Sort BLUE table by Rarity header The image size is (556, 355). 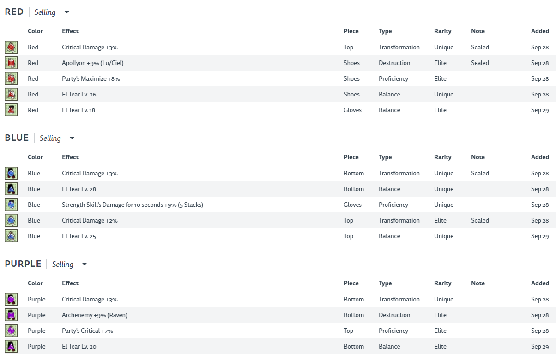pos(443,157)
